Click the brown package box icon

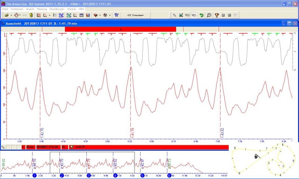(96, 15)
